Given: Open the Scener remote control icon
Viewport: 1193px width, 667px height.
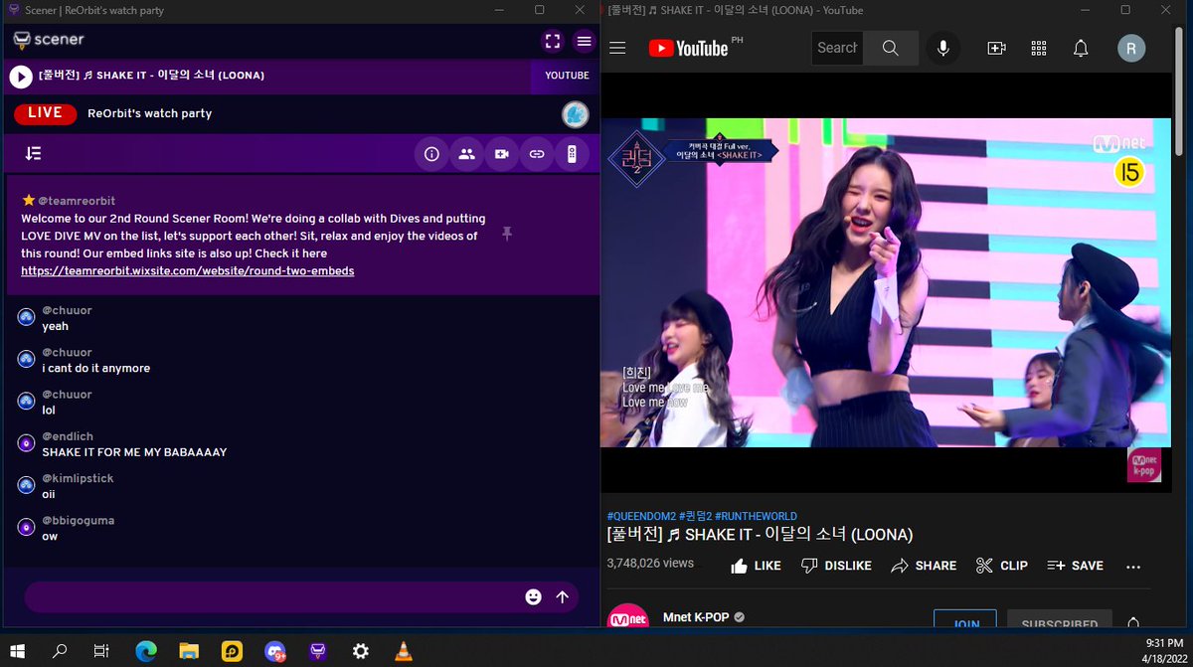Looking at the screenshot, I should tap(572, 154).
